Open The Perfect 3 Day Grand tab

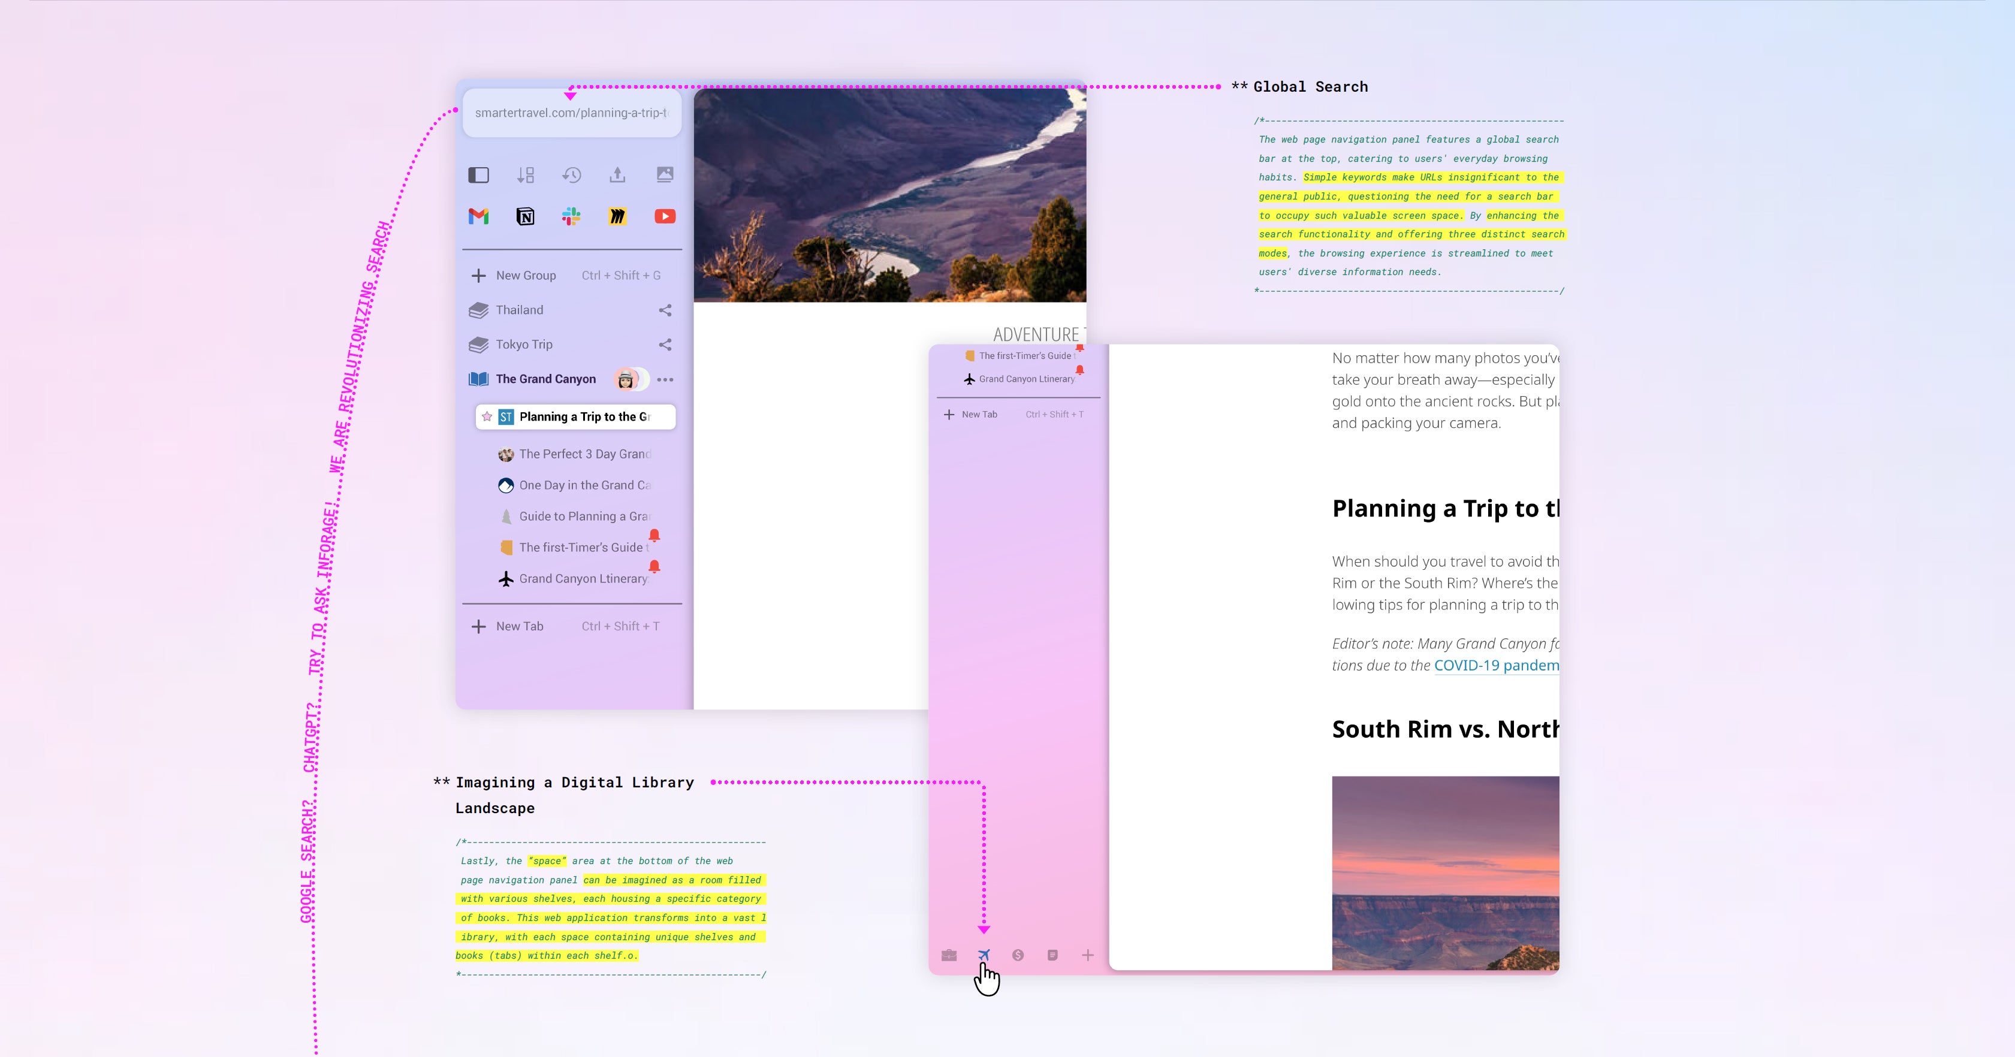[x=576, y=454]
